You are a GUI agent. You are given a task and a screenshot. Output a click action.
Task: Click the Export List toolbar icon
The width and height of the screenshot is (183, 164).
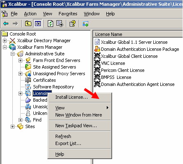click(x=60, y=24)
